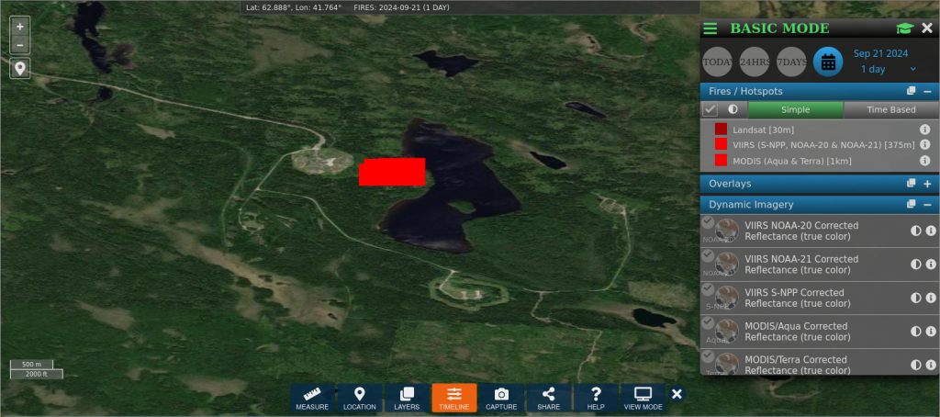Show info for VIIRS [375m] layer

tap(925, 144)
